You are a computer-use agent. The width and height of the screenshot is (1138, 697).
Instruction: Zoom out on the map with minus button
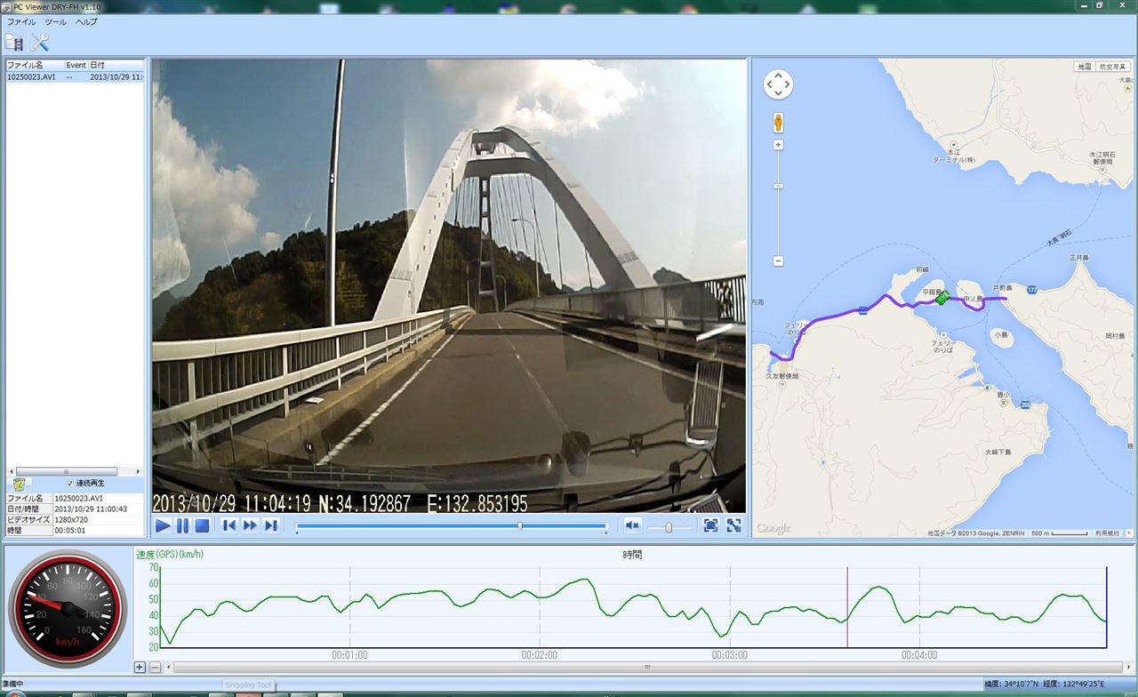coord(778,261)
